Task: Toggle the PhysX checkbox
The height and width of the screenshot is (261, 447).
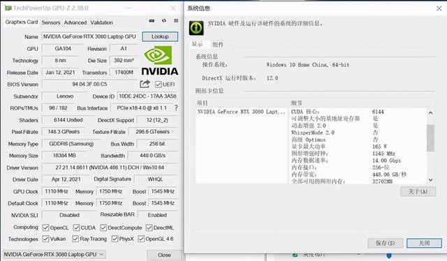Action: [x=115, y=239]
